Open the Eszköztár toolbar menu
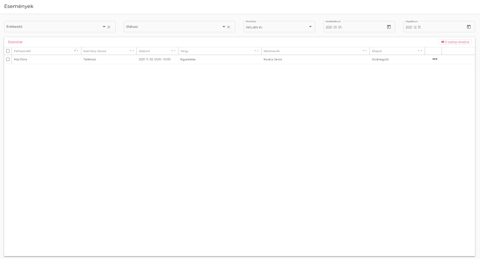 tap(15, 42)
